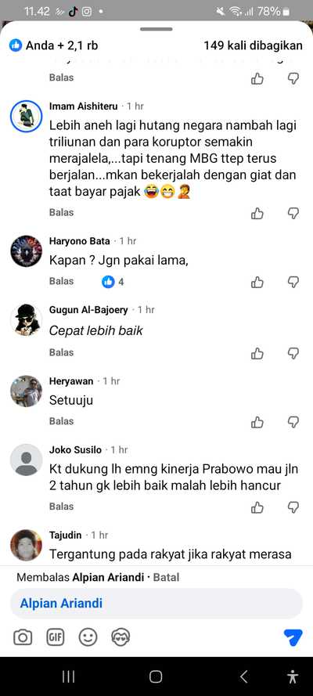Tap Android back navigation button
Viewport: 313px width, 696px height.
pos(243,676)
